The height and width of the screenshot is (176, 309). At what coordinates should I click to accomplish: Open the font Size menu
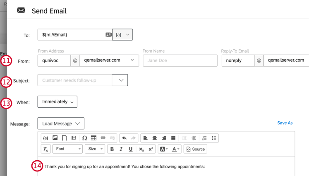point(95,149)
